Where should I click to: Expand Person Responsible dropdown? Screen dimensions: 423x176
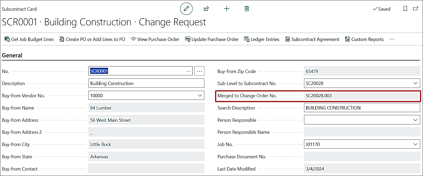[x=415, y=120]
